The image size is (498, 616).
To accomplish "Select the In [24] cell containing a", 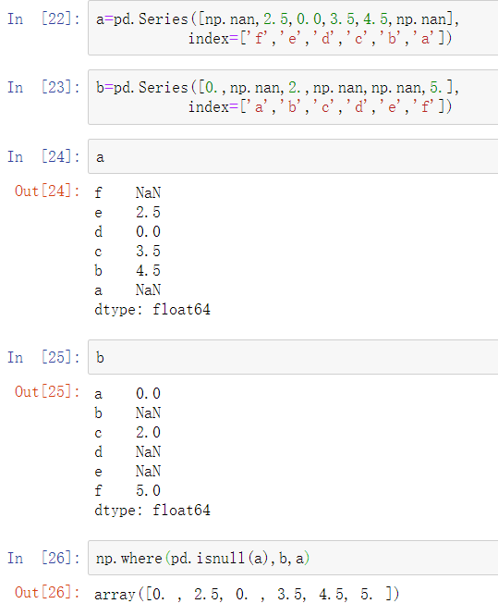I will 293,156.
